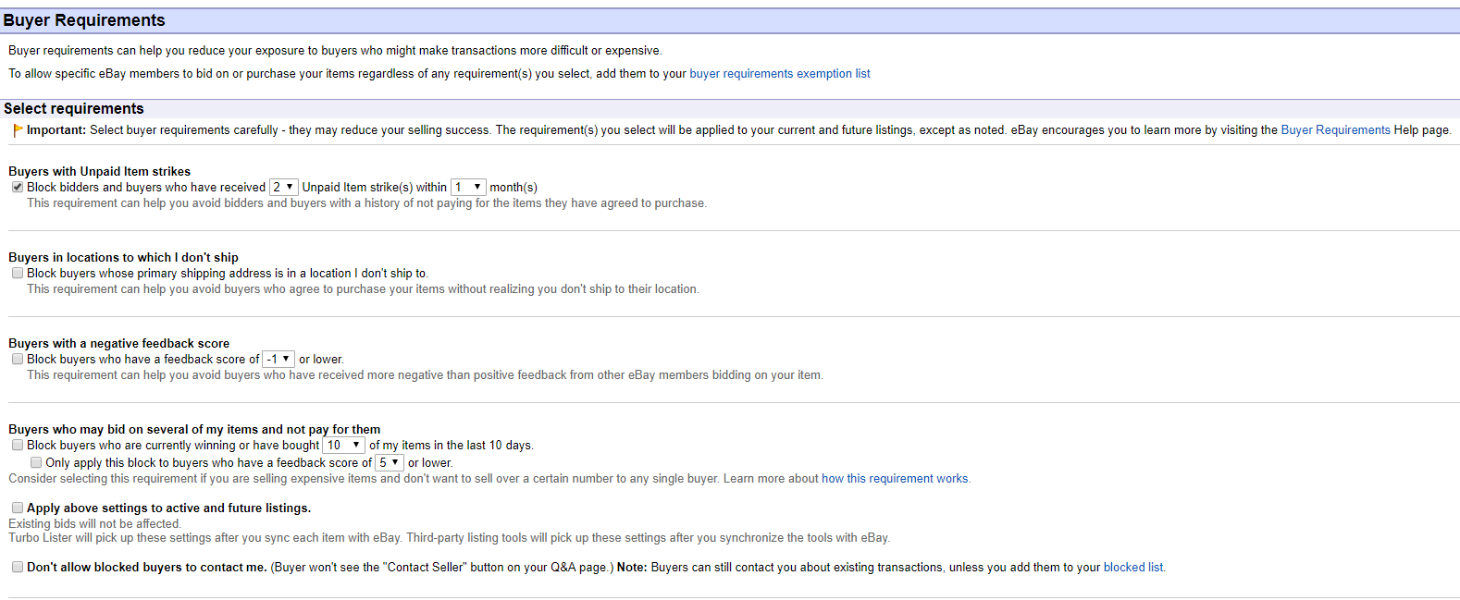
Task: Expand the items bought quantity dropdown showing 10
Action: click(x=343, y=445)
